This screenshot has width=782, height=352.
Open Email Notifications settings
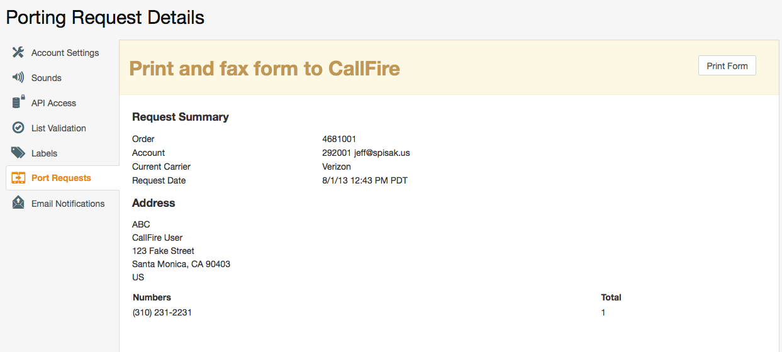(68, 204)
